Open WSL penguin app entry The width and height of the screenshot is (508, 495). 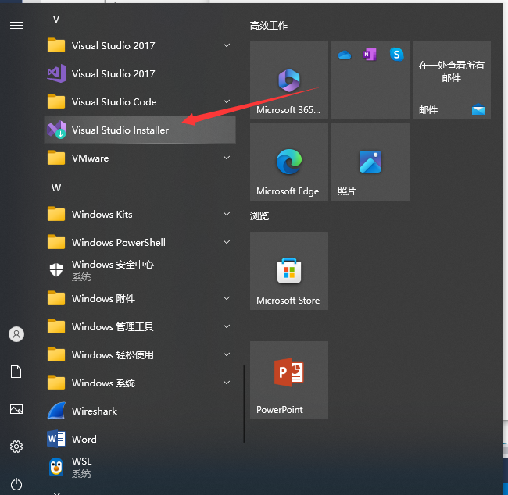pyautogui.click(x=81, y=467)
